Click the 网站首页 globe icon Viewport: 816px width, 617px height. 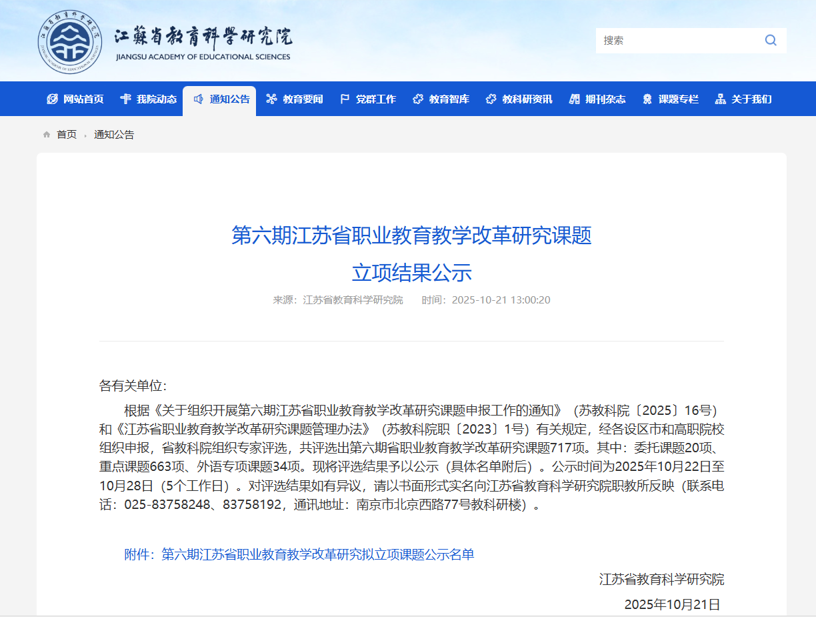coord(52,99)
